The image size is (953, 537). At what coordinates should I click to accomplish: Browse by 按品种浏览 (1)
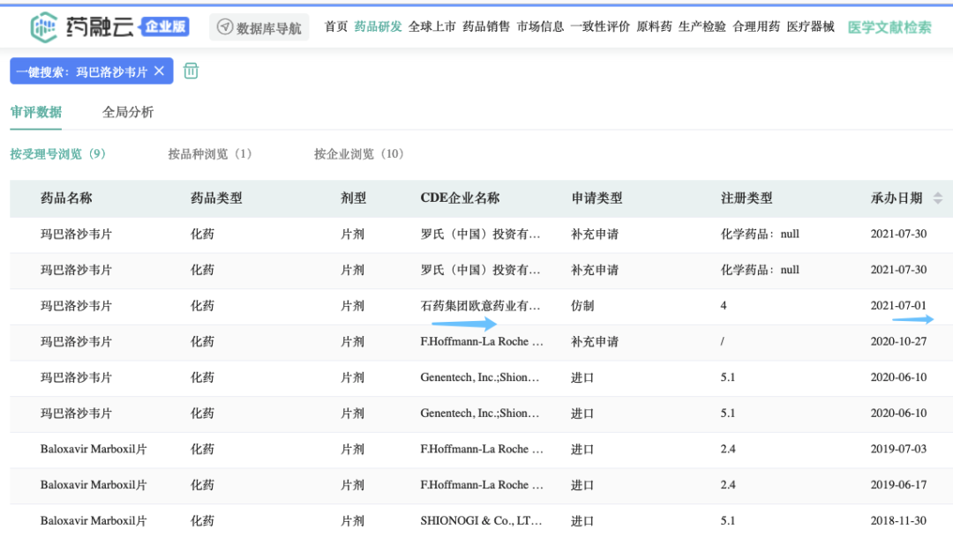pos(210,154)
